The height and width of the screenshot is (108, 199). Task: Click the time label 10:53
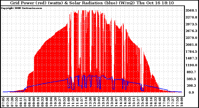(x=64, y=102)
